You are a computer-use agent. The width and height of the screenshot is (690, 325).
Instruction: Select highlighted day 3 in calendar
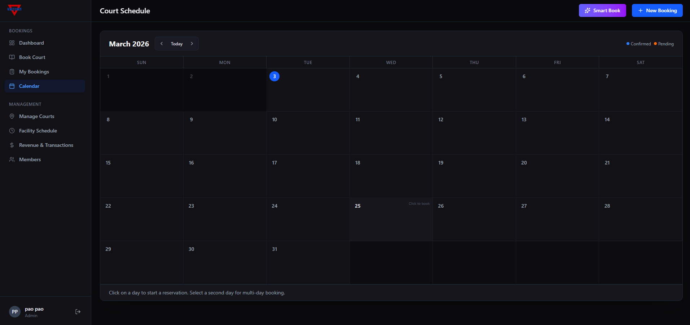click(274, 76)
